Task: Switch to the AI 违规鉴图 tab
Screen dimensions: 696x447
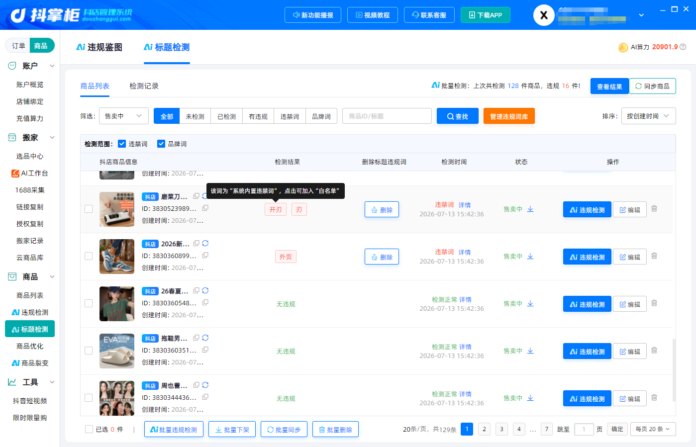Action: 99,47
